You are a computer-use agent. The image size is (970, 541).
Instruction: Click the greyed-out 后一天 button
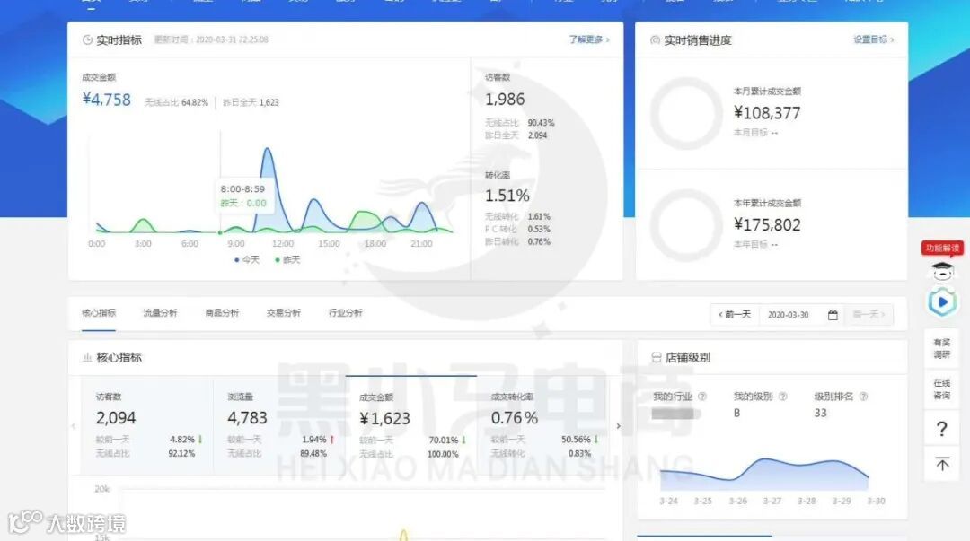coord(869,315)
